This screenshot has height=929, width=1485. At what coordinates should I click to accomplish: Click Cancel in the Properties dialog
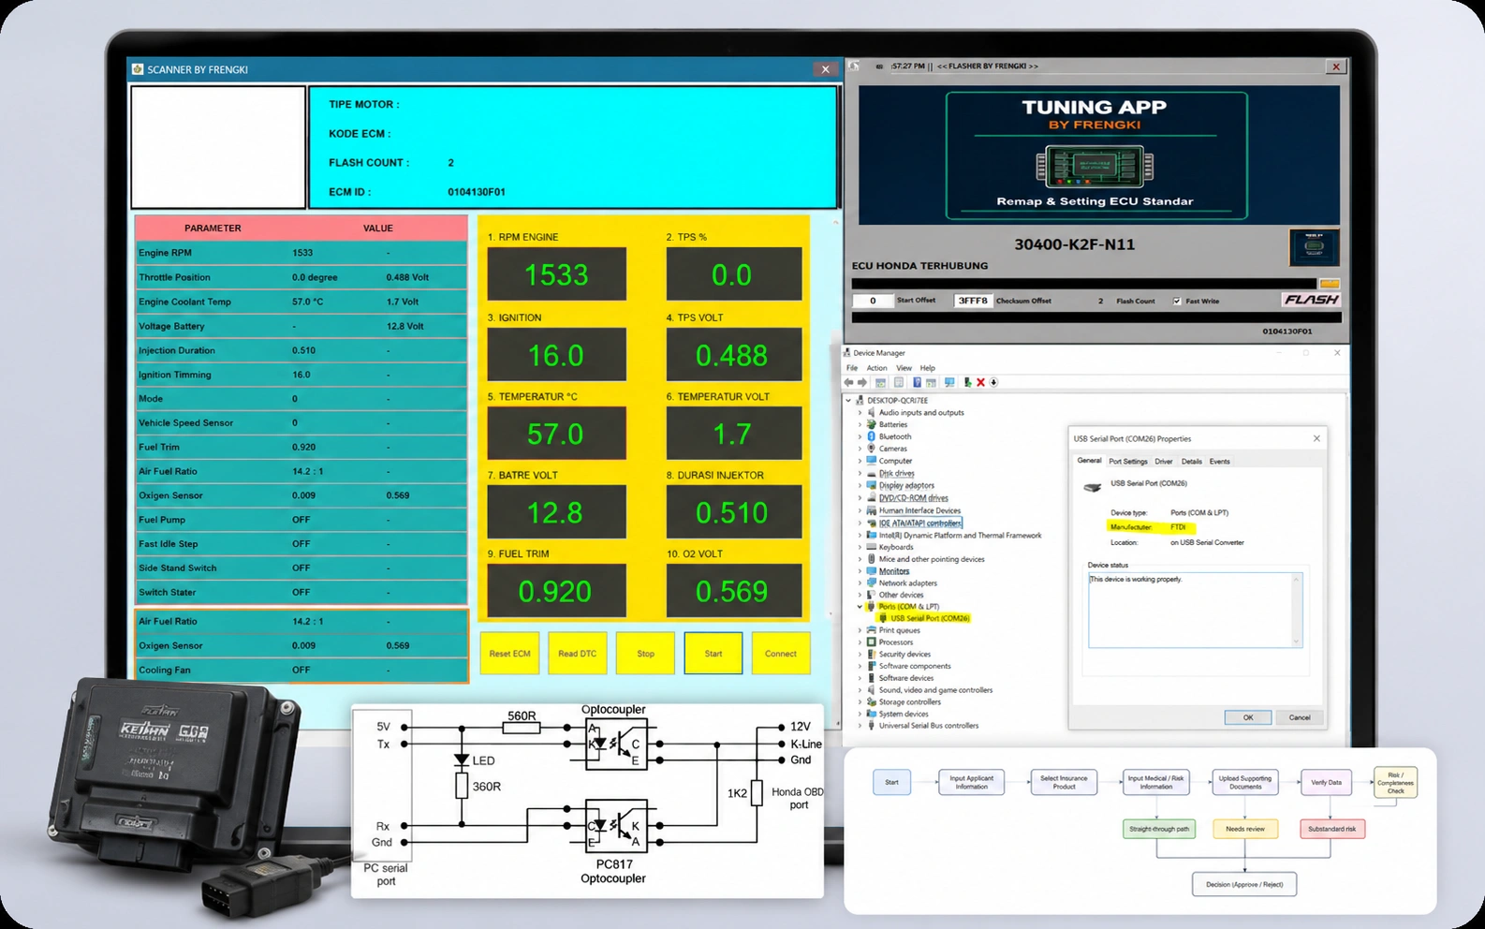[x=1300, y=717]
